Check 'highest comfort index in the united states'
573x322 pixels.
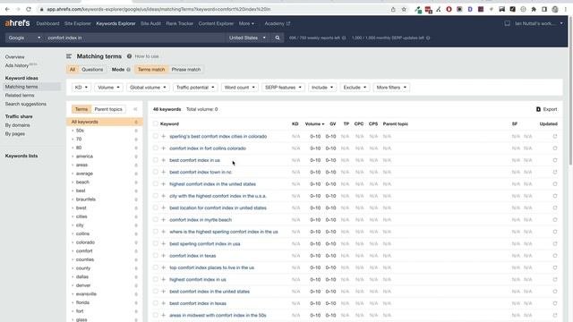(155, 184)
